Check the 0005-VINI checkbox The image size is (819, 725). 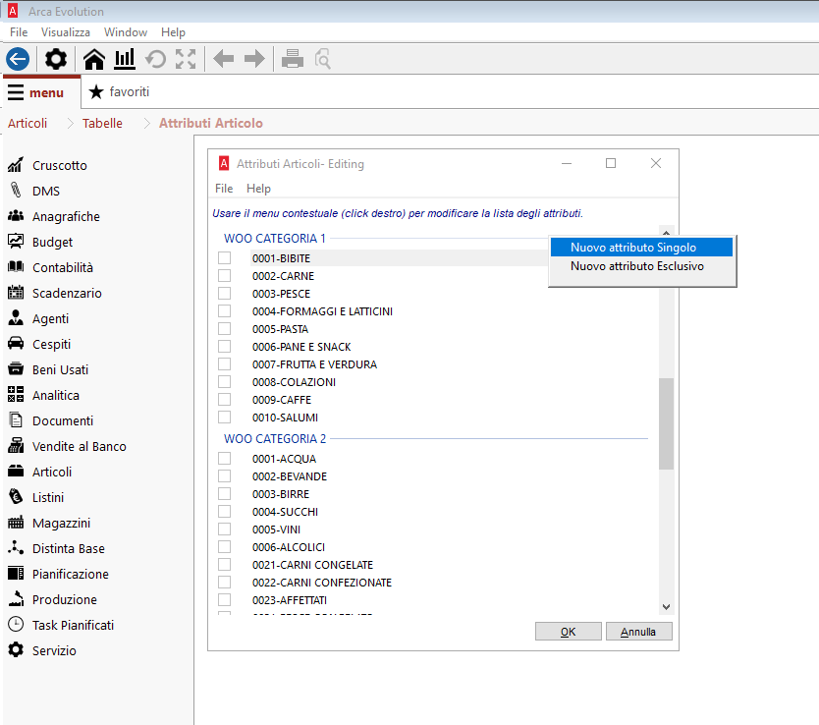click(x=225, y=530)
